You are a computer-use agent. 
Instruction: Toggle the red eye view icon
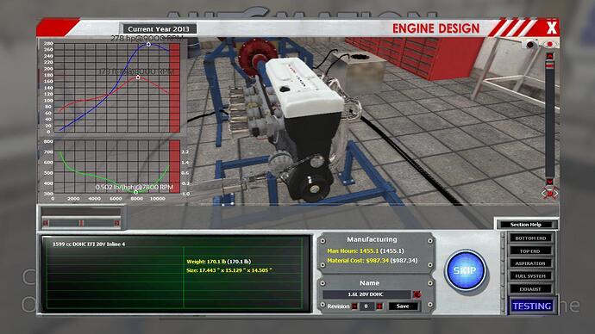click(x=550, y=45)
